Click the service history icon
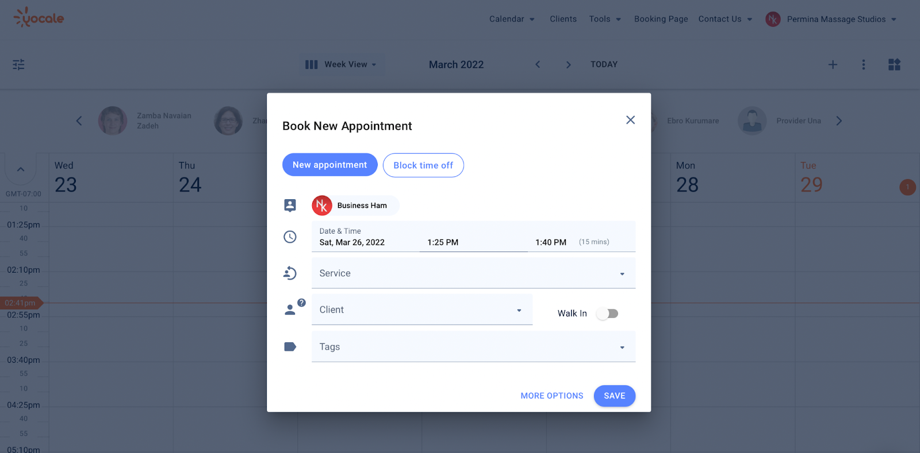The width and height of the screenshot is (920, 453). [290, 273]
